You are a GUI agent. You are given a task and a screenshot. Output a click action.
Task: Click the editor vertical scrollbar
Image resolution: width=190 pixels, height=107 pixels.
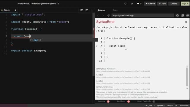[94, 44]
